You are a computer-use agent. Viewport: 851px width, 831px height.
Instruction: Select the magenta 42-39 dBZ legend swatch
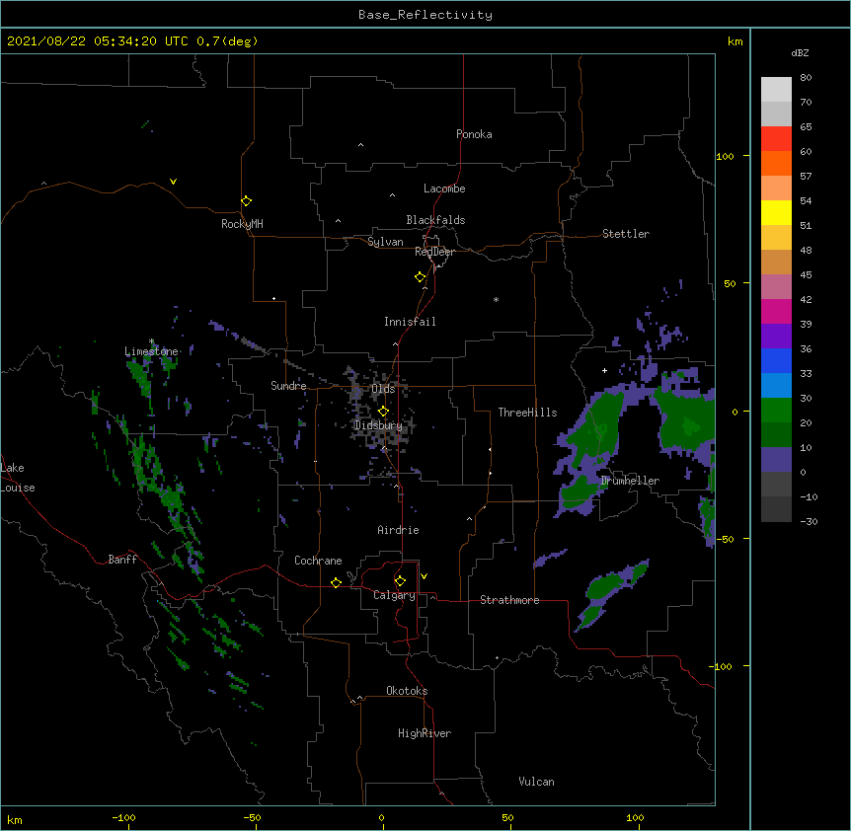(776, 311)
